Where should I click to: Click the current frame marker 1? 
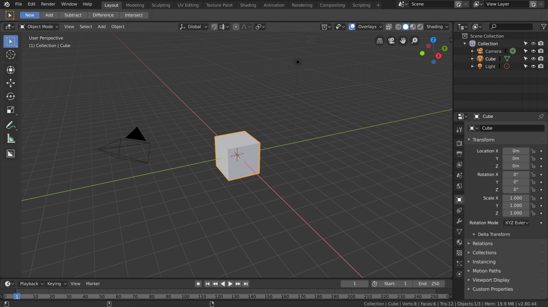coord(16,297)
